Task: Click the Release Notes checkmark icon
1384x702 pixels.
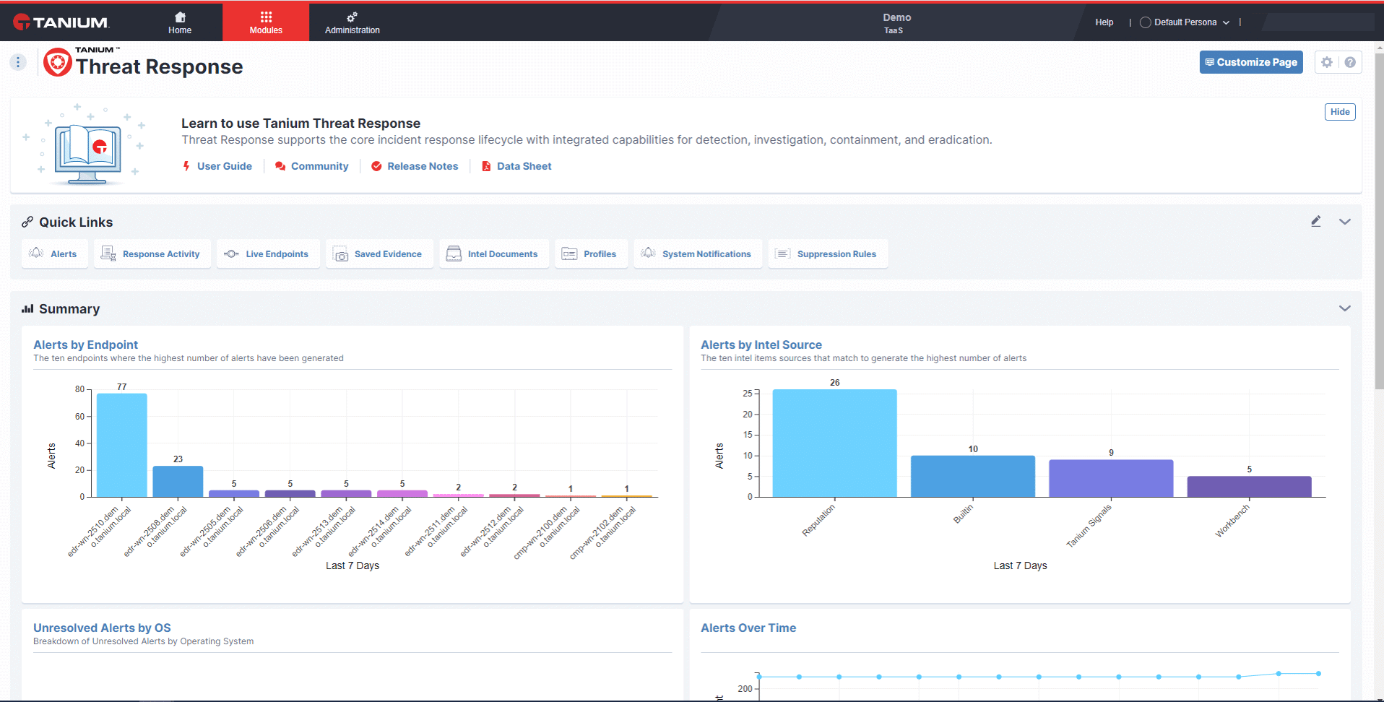Action: (x=376, y=166)
